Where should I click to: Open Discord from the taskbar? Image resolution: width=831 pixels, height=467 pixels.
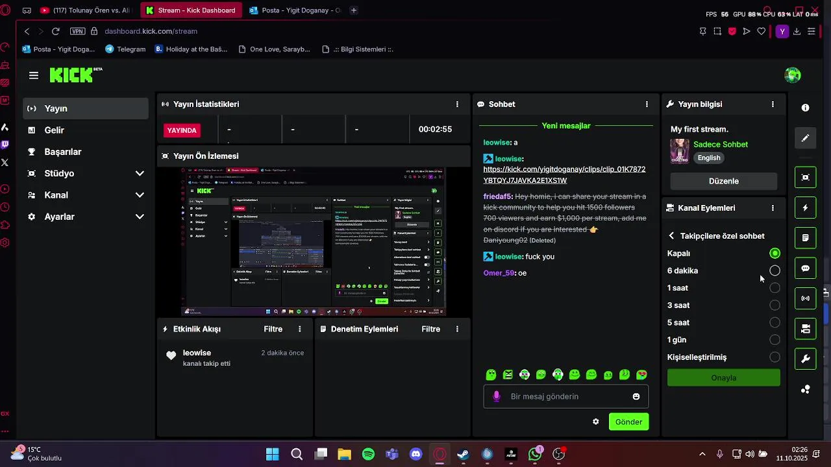[416, 454]
